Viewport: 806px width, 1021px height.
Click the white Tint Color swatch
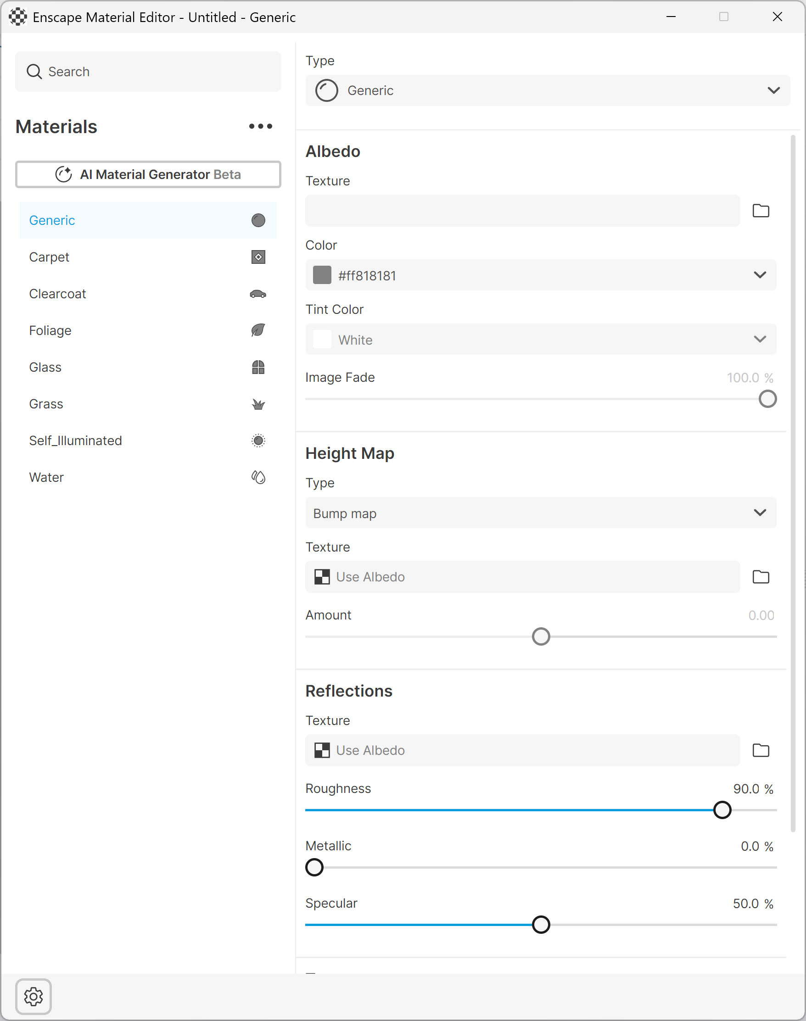coord(322,339)
